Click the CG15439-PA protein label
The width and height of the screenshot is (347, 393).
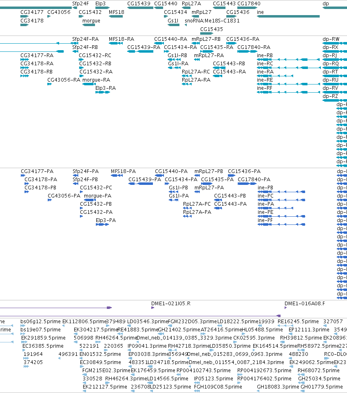pos(145,180)
